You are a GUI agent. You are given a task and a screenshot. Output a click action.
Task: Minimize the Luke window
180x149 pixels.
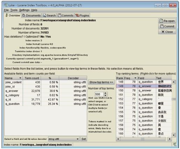point(158,5)
